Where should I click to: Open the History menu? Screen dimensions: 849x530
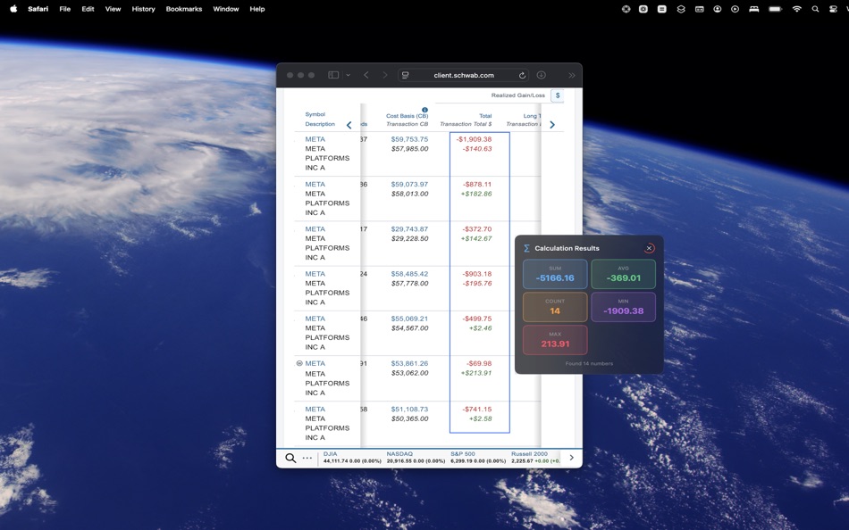(144, 9)
